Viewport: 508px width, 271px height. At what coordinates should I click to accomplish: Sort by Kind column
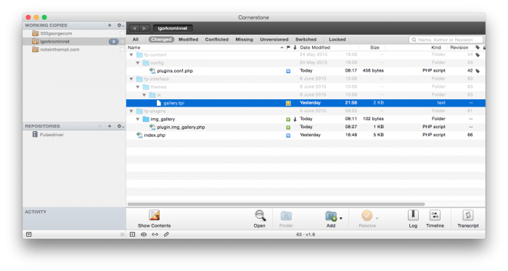pos(435,48)
